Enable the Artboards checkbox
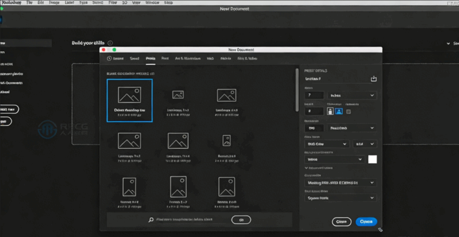 (348, 111)
